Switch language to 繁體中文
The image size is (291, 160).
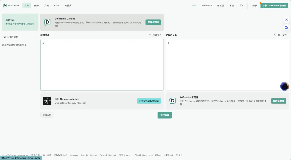pyautogui.click(x=170, y=155)
